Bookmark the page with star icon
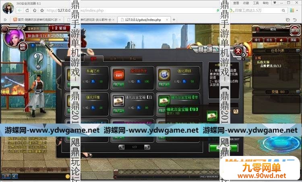The image size is (302, 182). pyautogui.click(x=42, y=10)
